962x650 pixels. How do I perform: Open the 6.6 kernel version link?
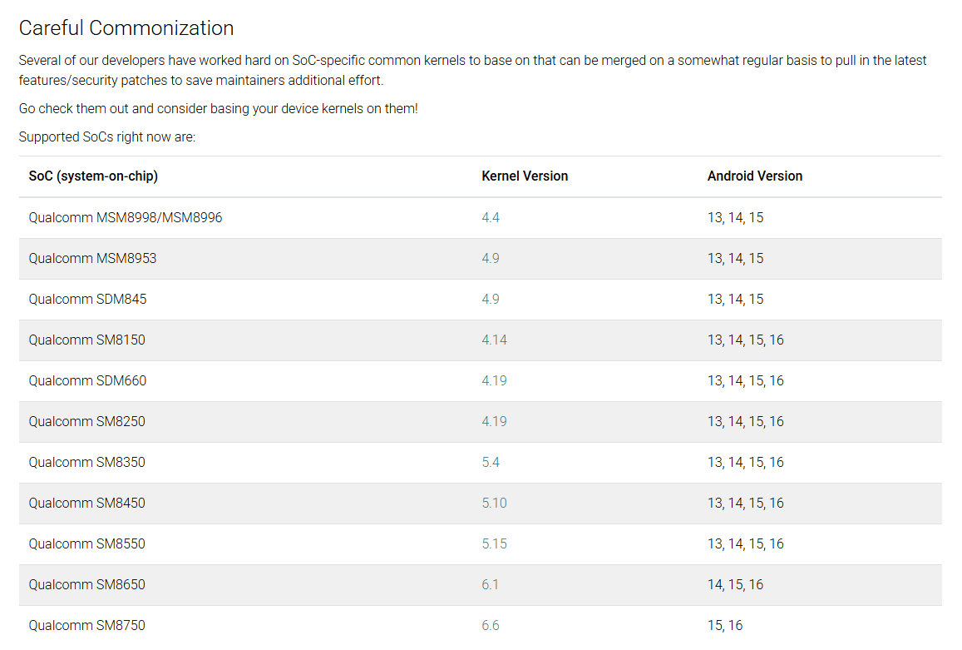coord(490,626)
